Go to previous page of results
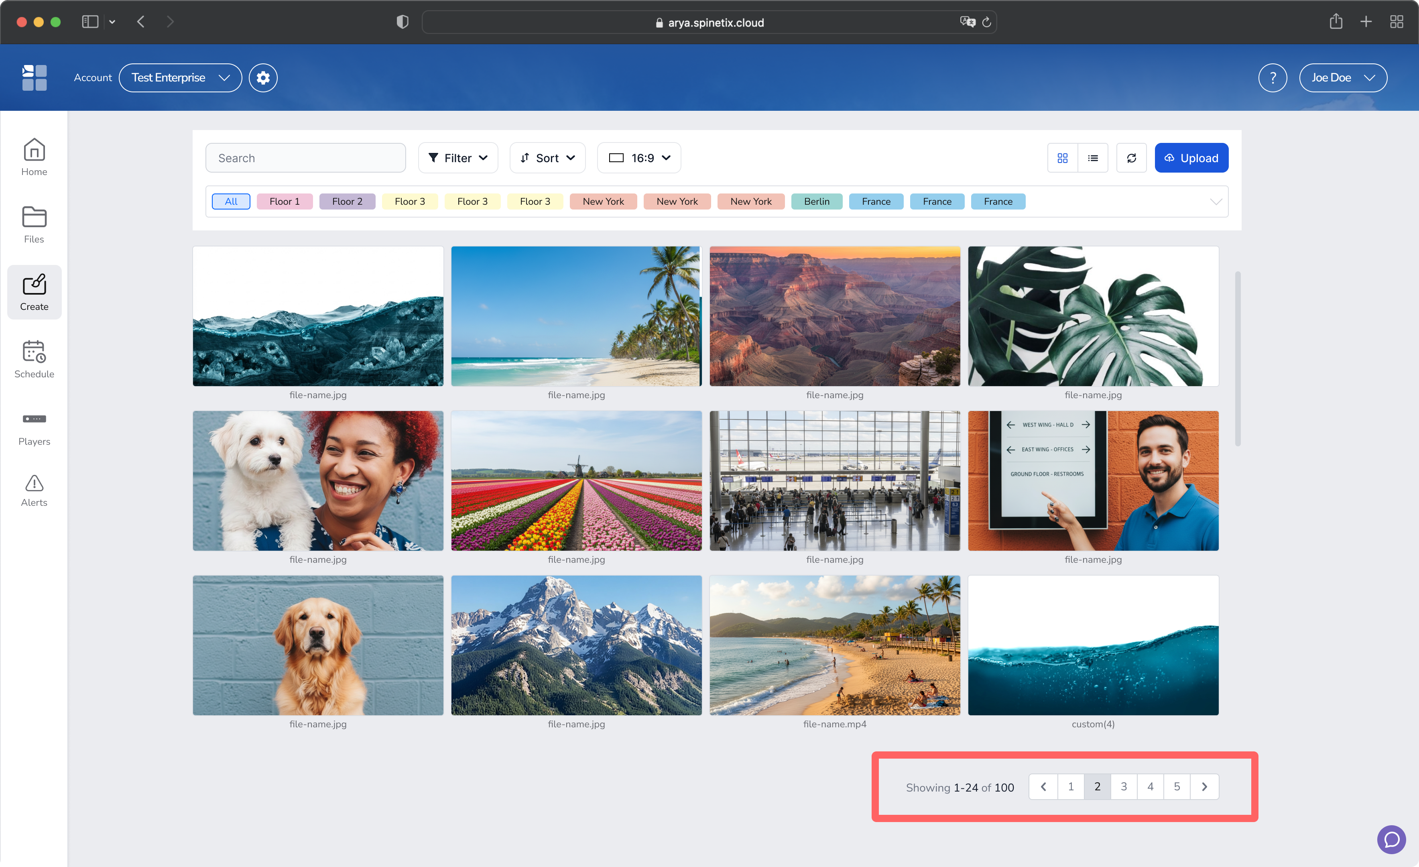 point(1043,787)
